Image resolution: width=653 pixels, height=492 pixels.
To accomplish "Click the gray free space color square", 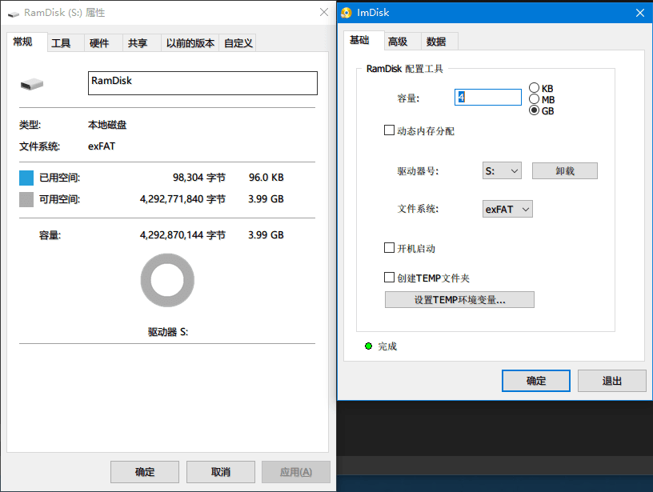I will coord(26,199).
